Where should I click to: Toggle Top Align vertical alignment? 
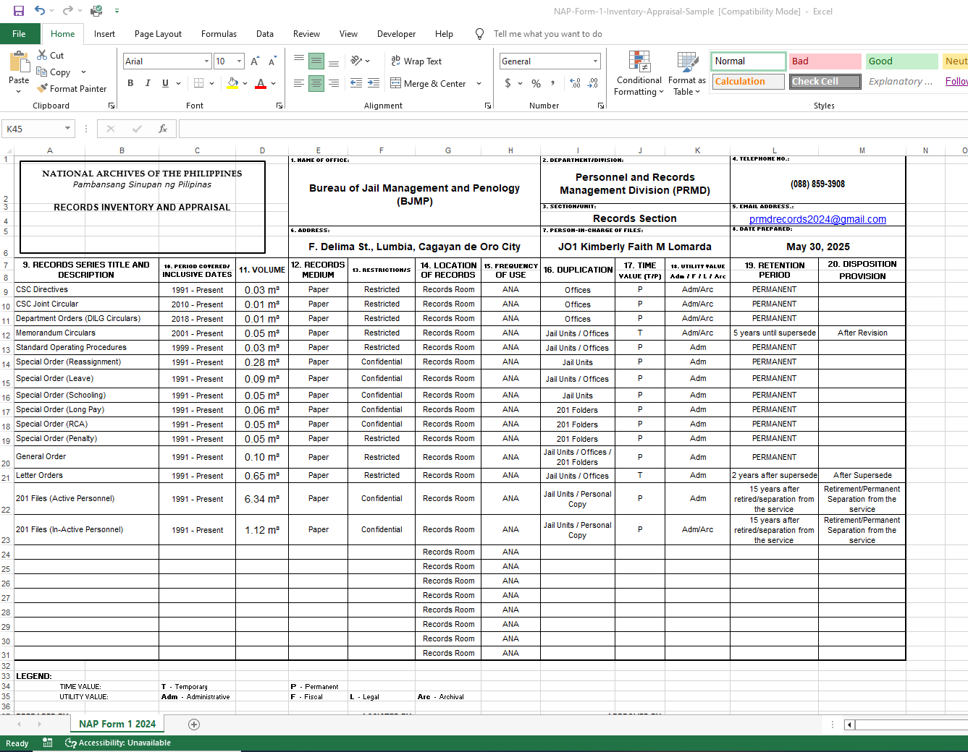(x=299, y=61)
